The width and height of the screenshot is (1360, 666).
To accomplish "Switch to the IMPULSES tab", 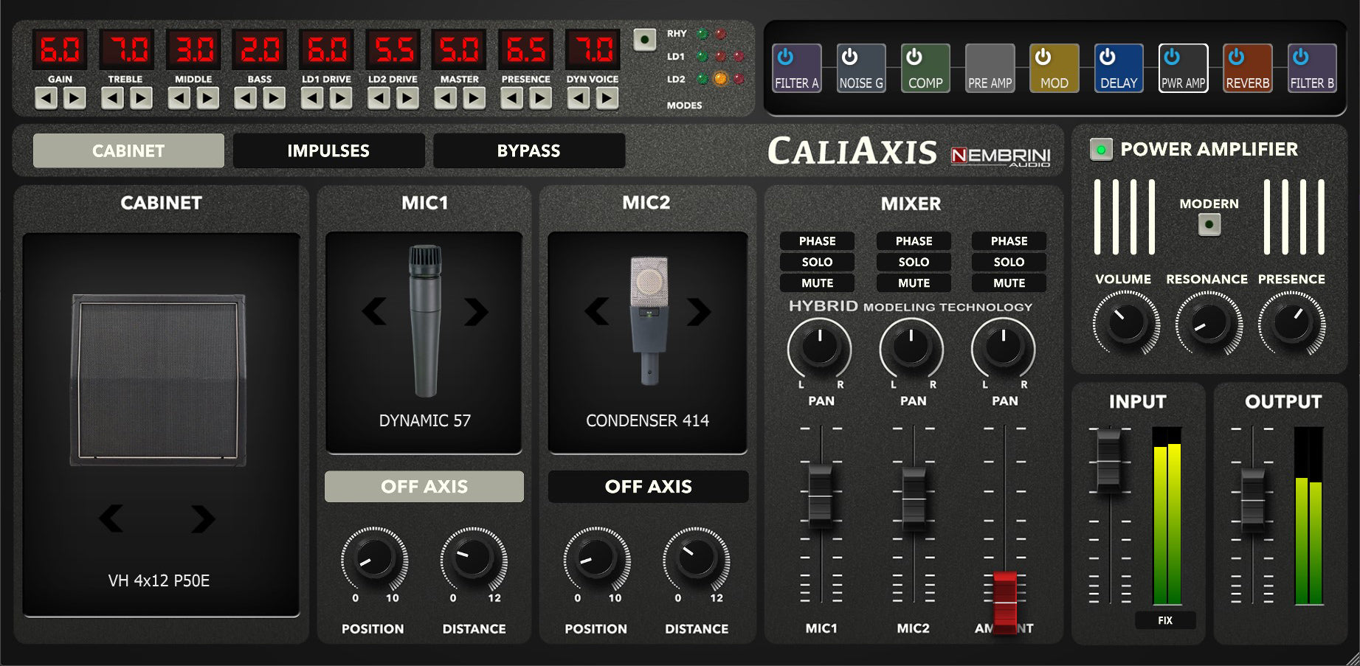I will (x=328, y=150).
